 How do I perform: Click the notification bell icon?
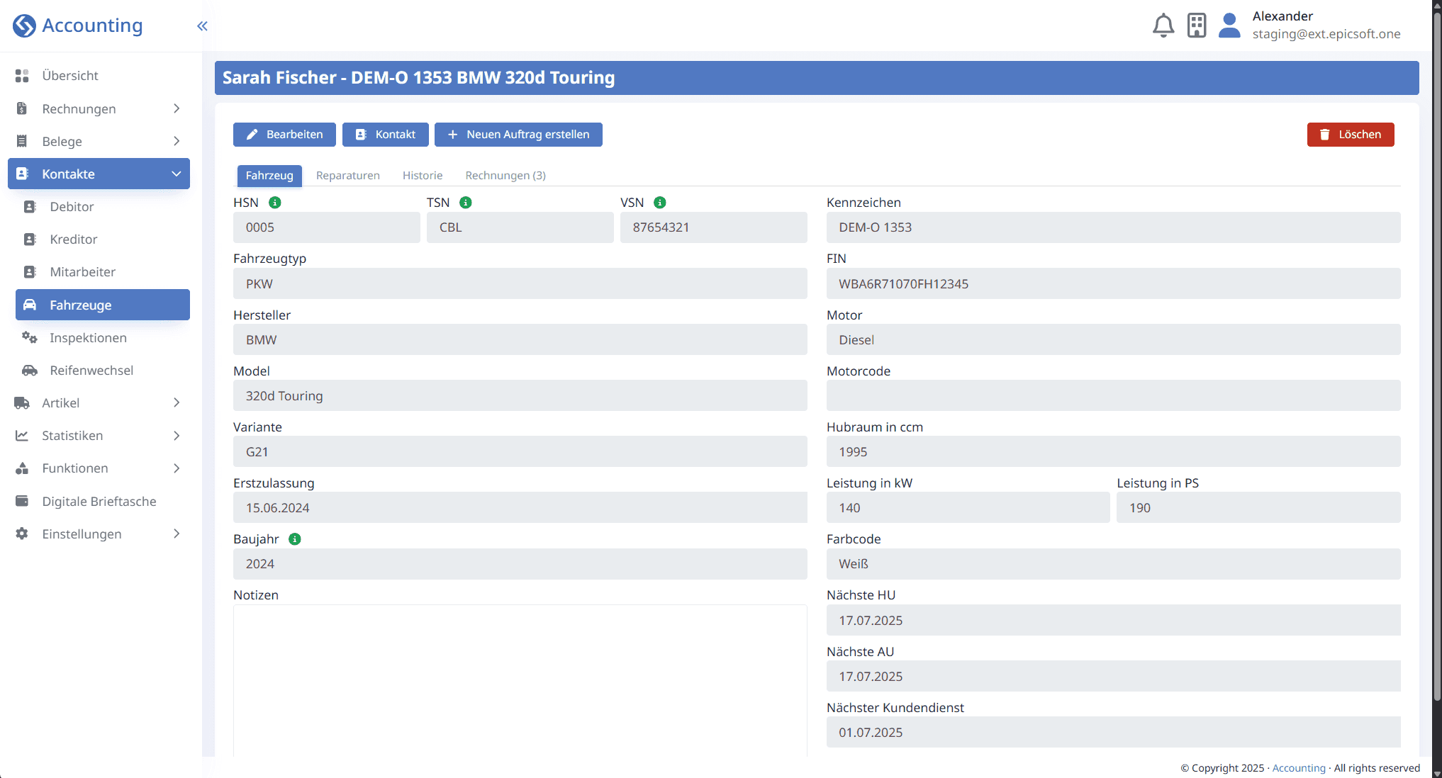click(x=1163, y=26)
